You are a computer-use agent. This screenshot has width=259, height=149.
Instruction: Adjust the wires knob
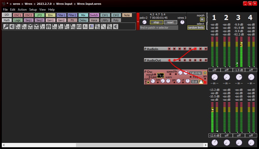(x=182, y=22)
